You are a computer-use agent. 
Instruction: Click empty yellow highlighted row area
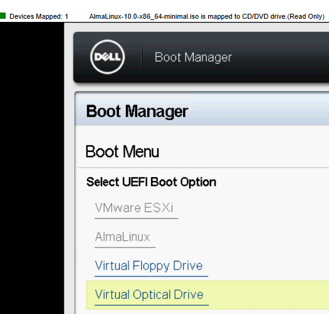coord(269,295)
